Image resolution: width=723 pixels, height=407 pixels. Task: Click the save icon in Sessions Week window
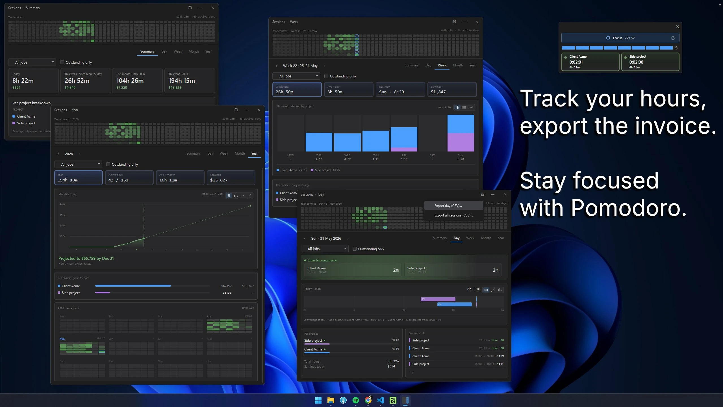(x=454, y=21)
